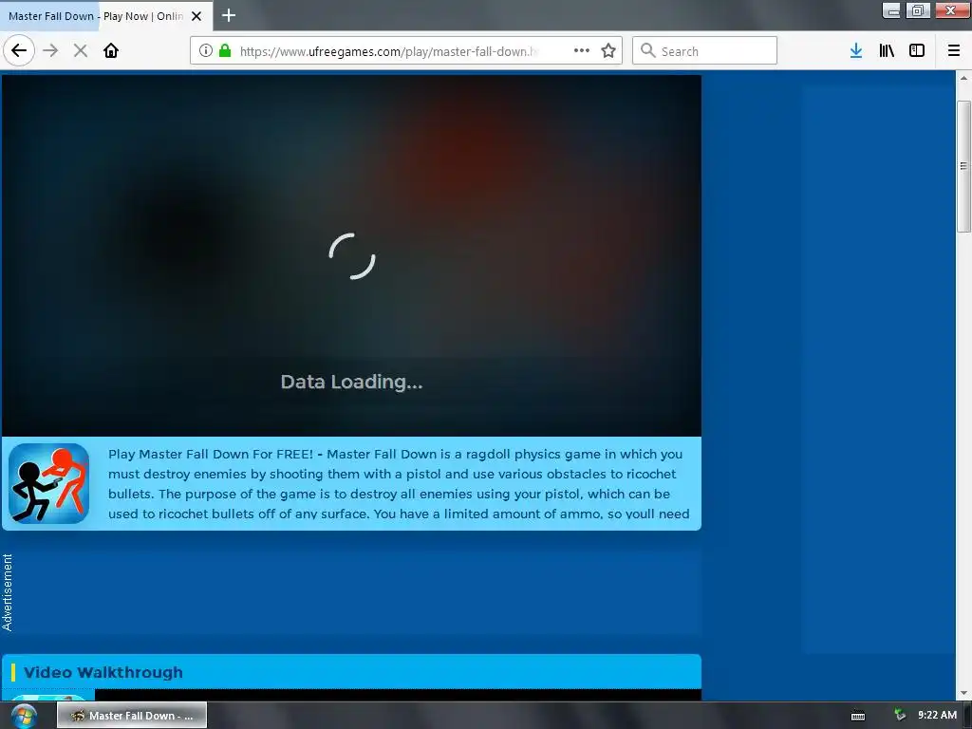Image resolution: width=972 pixels, height=729 pixels.
Task: Click the forward navigation arrow
Action: (x=51, y=50)
